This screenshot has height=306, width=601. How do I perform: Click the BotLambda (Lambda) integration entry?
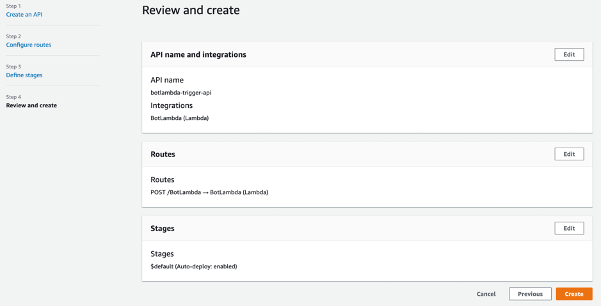tap(179, 118)
